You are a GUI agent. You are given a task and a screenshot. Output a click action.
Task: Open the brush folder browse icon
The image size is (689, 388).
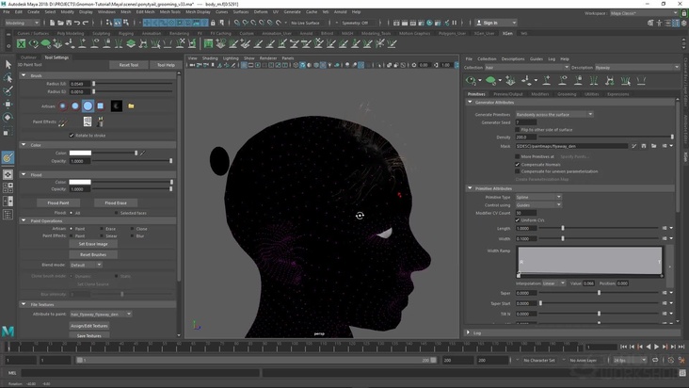[x=131, y=106]
